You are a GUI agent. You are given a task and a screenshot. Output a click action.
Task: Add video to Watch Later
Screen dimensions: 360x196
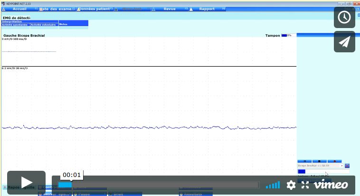[344, 18]
